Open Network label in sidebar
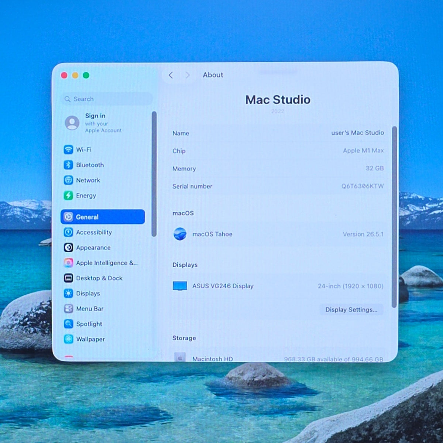 coord(88,180)
